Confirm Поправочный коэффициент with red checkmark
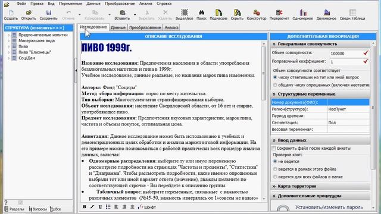The image size is (381, 214). click(366, 61)
